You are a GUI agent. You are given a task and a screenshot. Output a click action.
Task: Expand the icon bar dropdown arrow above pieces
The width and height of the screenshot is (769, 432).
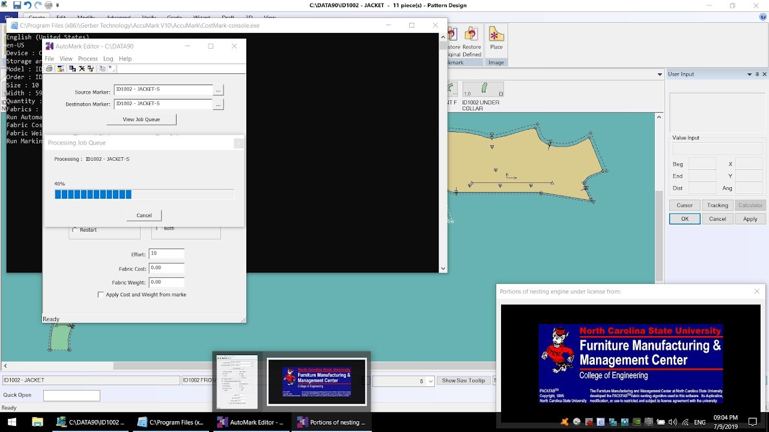click(x=660, y=75)
